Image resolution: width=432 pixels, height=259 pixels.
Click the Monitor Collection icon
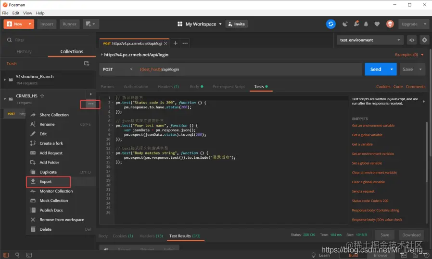pos(33,191)
